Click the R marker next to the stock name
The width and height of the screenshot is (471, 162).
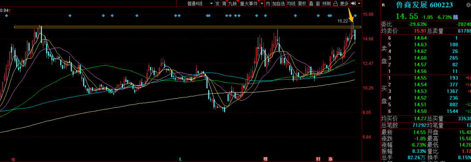point(384,5)
